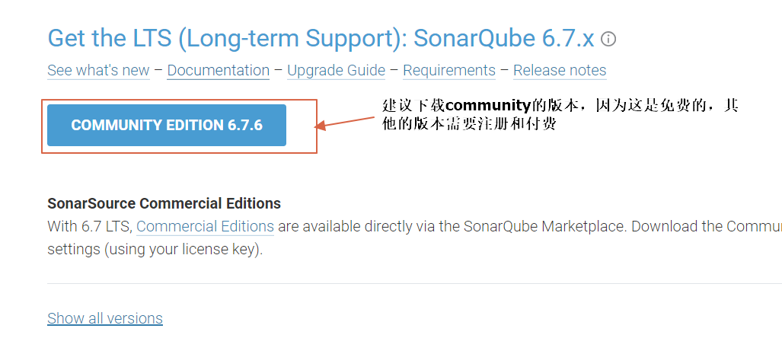Click the 'SonarQube 6.7.x' part of the heading
The height and width of the screenshot is (354, 782).
[504, 38]
